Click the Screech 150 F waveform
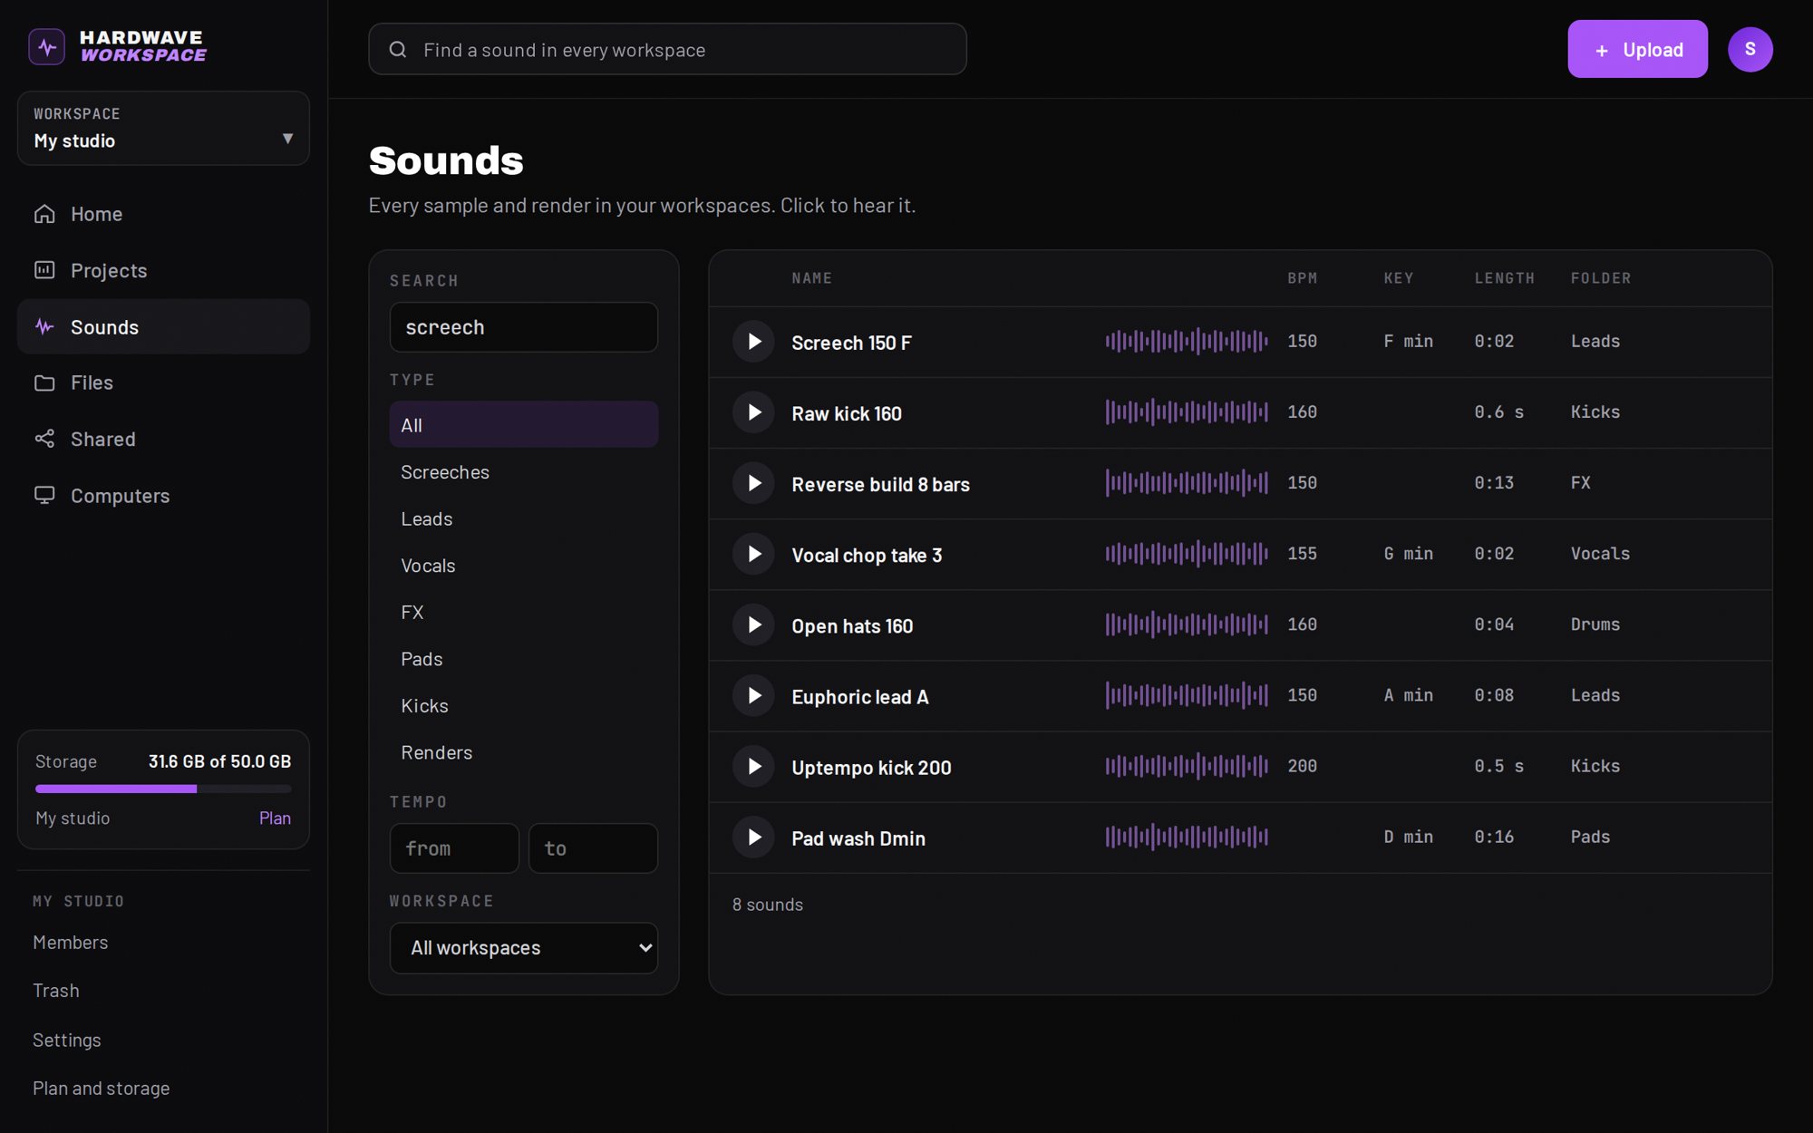The image size is (1813, 1133). click(x=1186, y=341)
